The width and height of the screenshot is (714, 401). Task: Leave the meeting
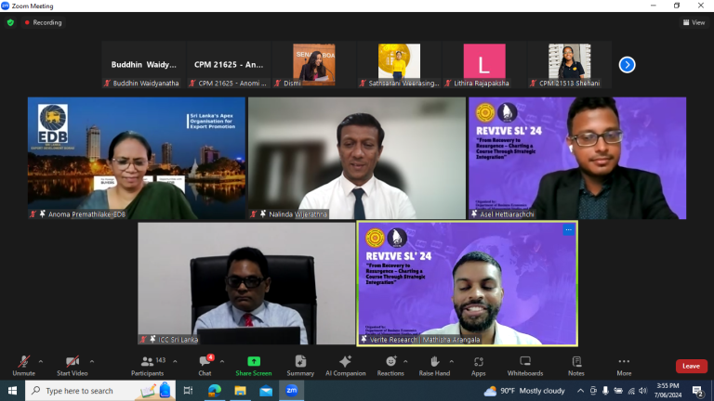(692, 366)
